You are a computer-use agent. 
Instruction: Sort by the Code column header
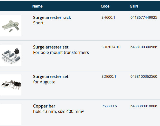tap(105, 6)
